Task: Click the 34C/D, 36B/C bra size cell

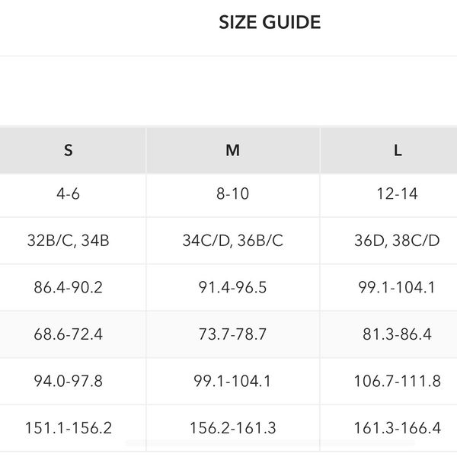Action: (233, 241)
